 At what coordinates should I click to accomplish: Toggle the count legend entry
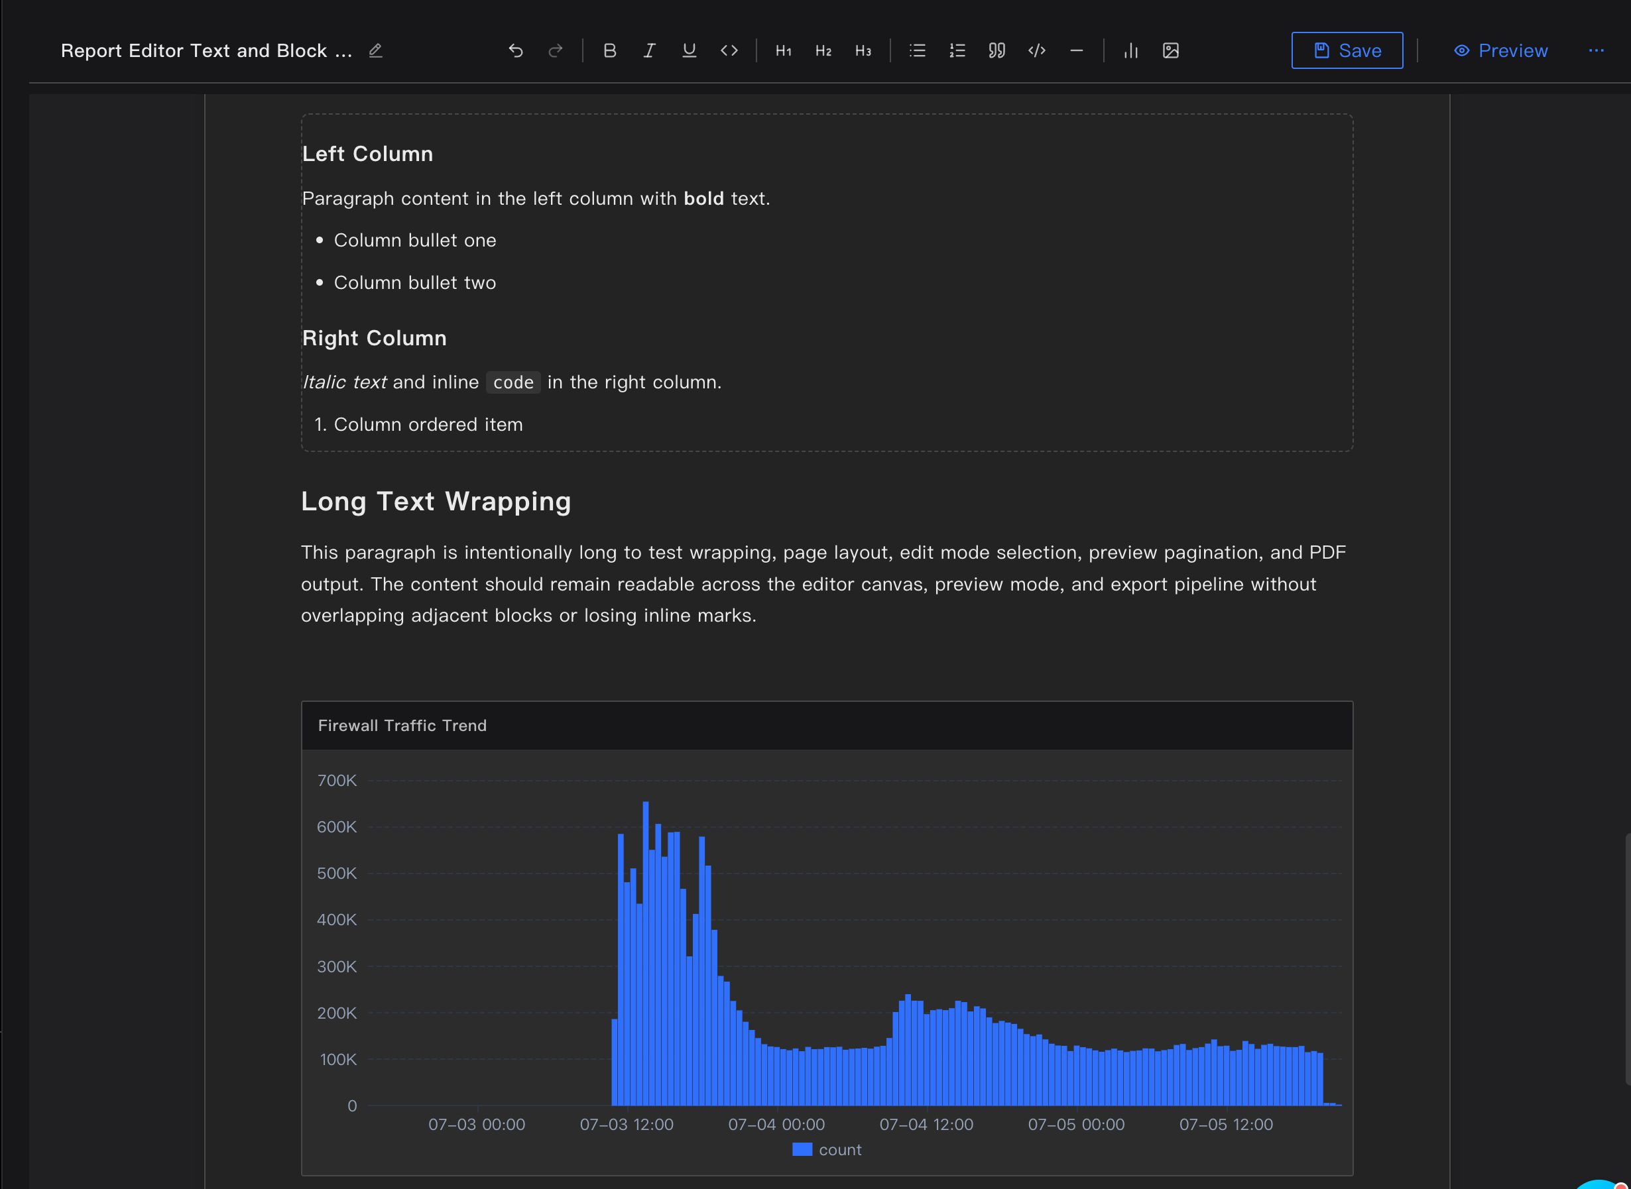827,1149
